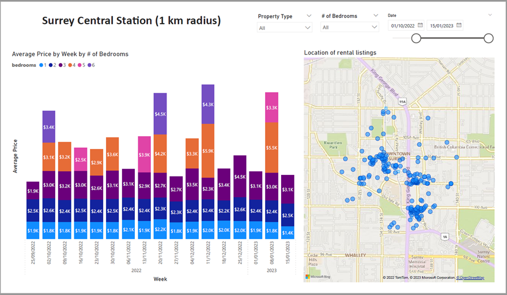The image size is (507, 295).
Task: Select the 6 bedrooms legend swatch
Action: (x=89, y=65)
